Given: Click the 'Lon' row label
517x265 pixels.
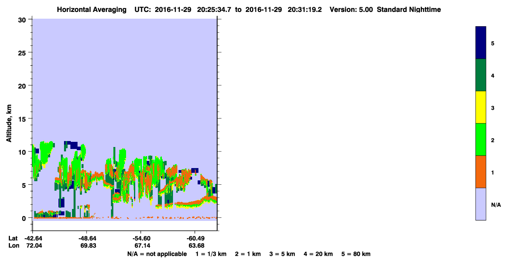Looking at the screenshot, I should click(14, 246).
